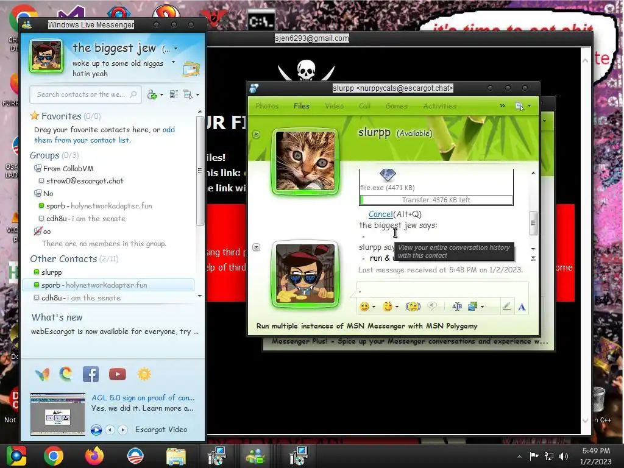Screen dimensions: 624x468
Task: Select highlighted sporb contact in Other Contacts
Action: pyautogui.click(x=108, y=285)
